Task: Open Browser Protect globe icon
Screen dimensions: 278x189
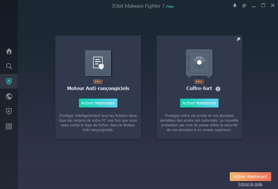Action: [9, 97]
